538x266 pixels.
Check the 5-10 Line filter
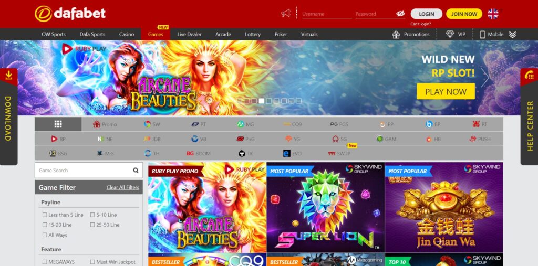(92, 215)
